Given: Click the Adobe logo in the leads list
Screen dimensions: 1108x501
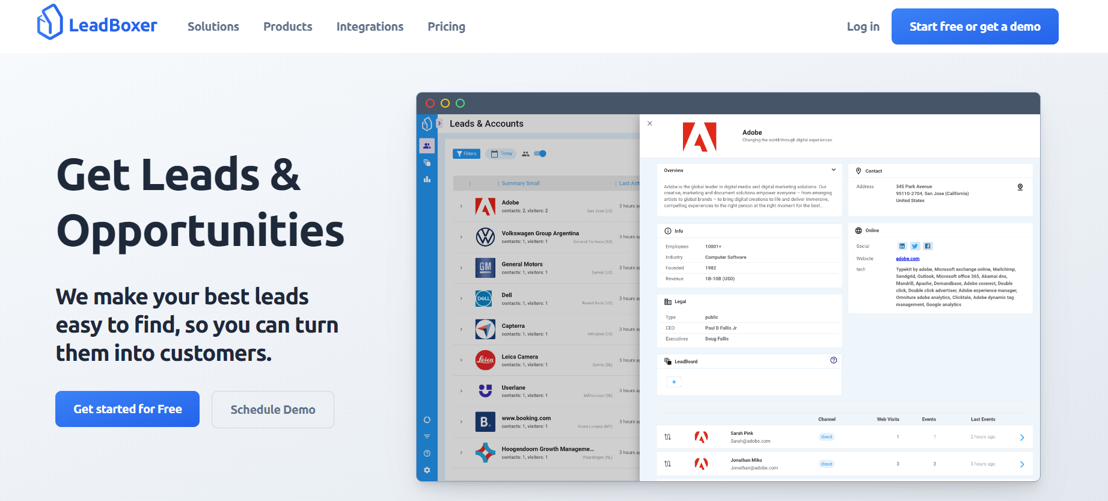Looking at the screenshot, I should pos(485,206).
